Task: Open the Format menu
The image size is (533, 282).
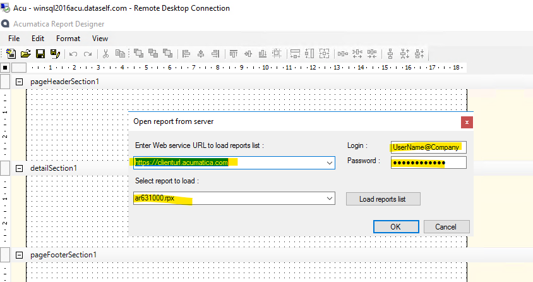Action: point(68,39)
